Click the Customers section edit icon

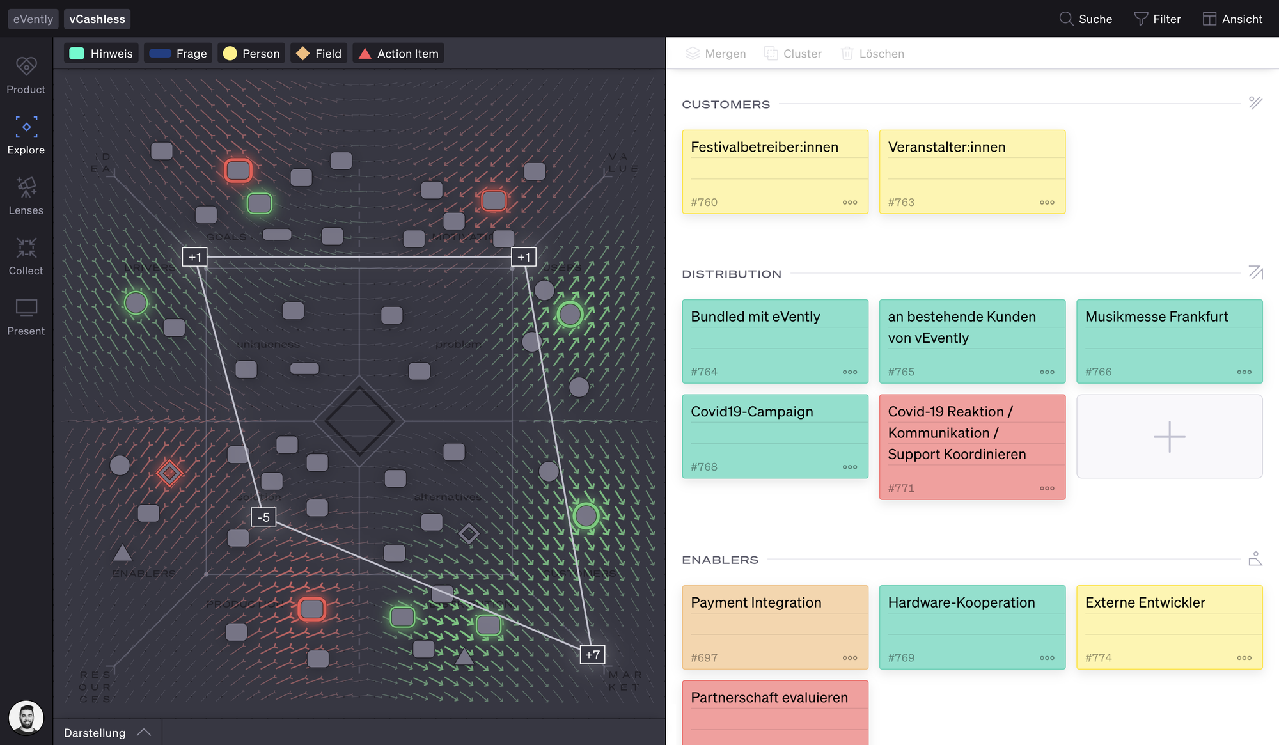click(x=1255, y=103)
